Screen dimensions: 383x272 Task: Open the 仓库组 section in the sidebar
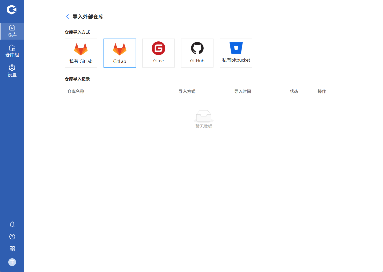click(12, 51)
